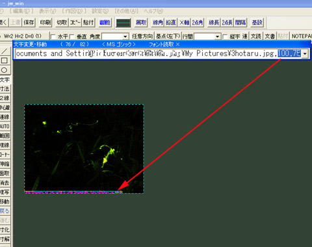
Task: Activate the 範囲 range-select tool
Action: tap(5, 136)
